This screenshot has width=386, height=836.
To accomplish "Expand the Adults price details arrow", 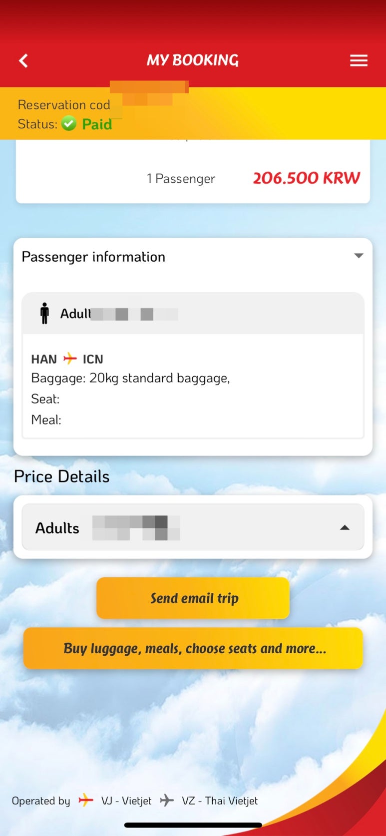I will coord(345,528).
